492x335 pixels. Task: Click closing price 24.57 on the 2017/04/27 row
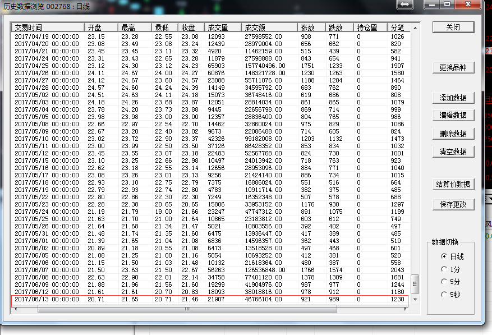coord(190,80)
